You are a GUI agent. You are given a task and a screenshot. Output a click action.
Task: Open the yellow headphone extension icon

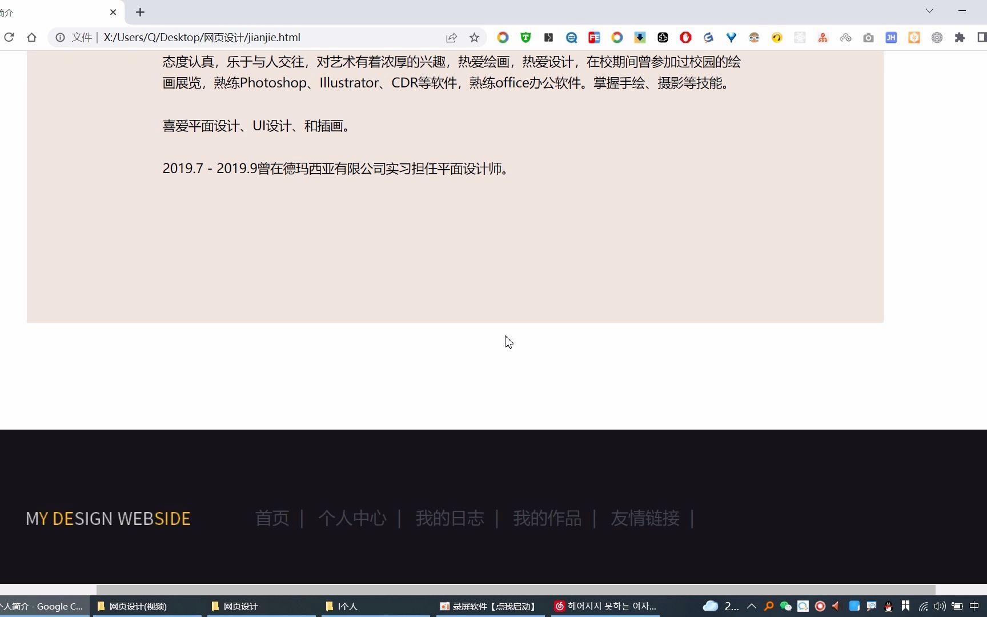[x=777, y=37]
